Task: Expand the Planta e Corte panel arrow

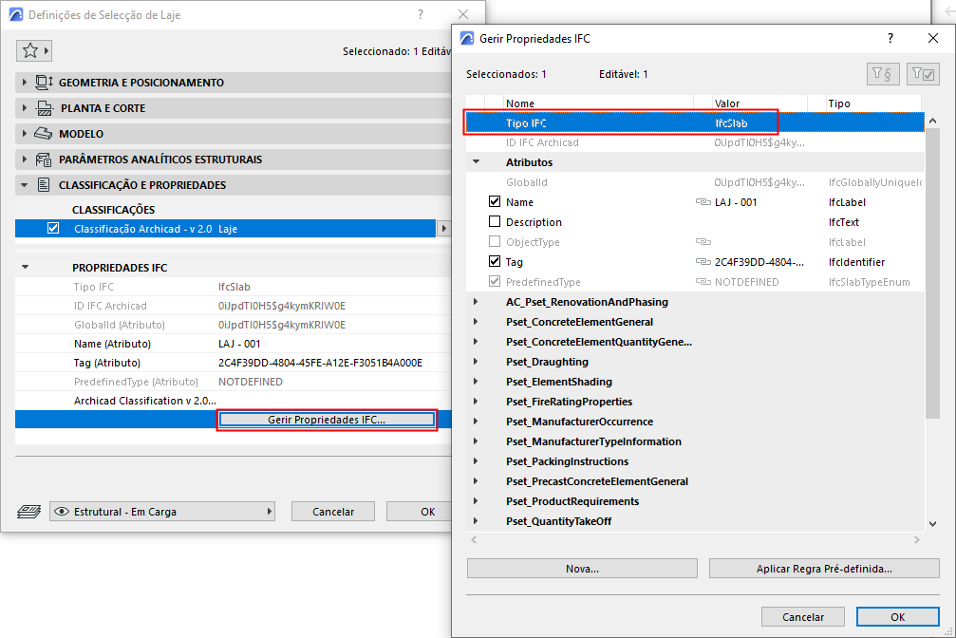Action: pyautogui.click(x=25, y=108)
